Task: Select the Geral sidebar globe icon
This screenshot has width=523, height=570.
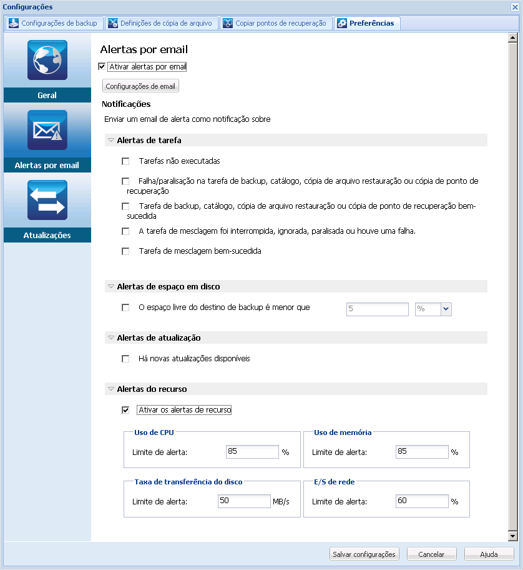Action: tap(47, 60)
